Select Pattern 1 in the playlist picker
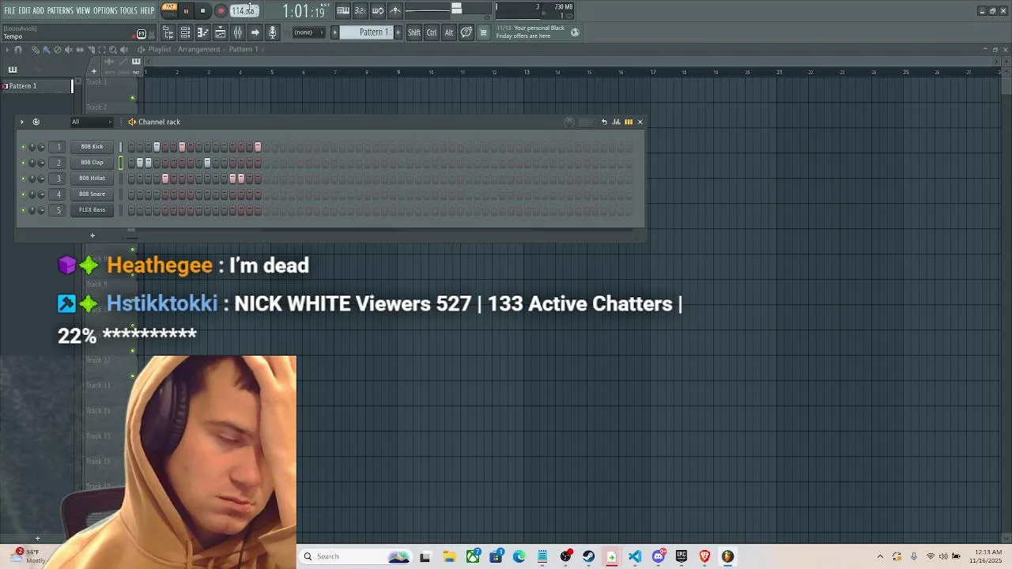Screen dimensions: 1012x569 pos(36,85)
